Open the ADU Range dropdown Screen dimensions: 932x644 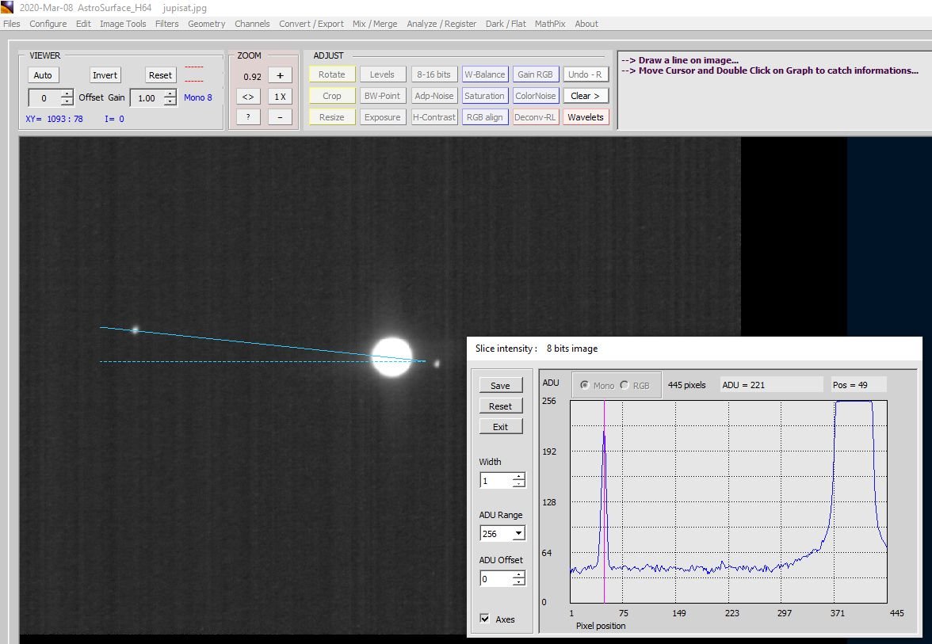click(x=518, y=534)
